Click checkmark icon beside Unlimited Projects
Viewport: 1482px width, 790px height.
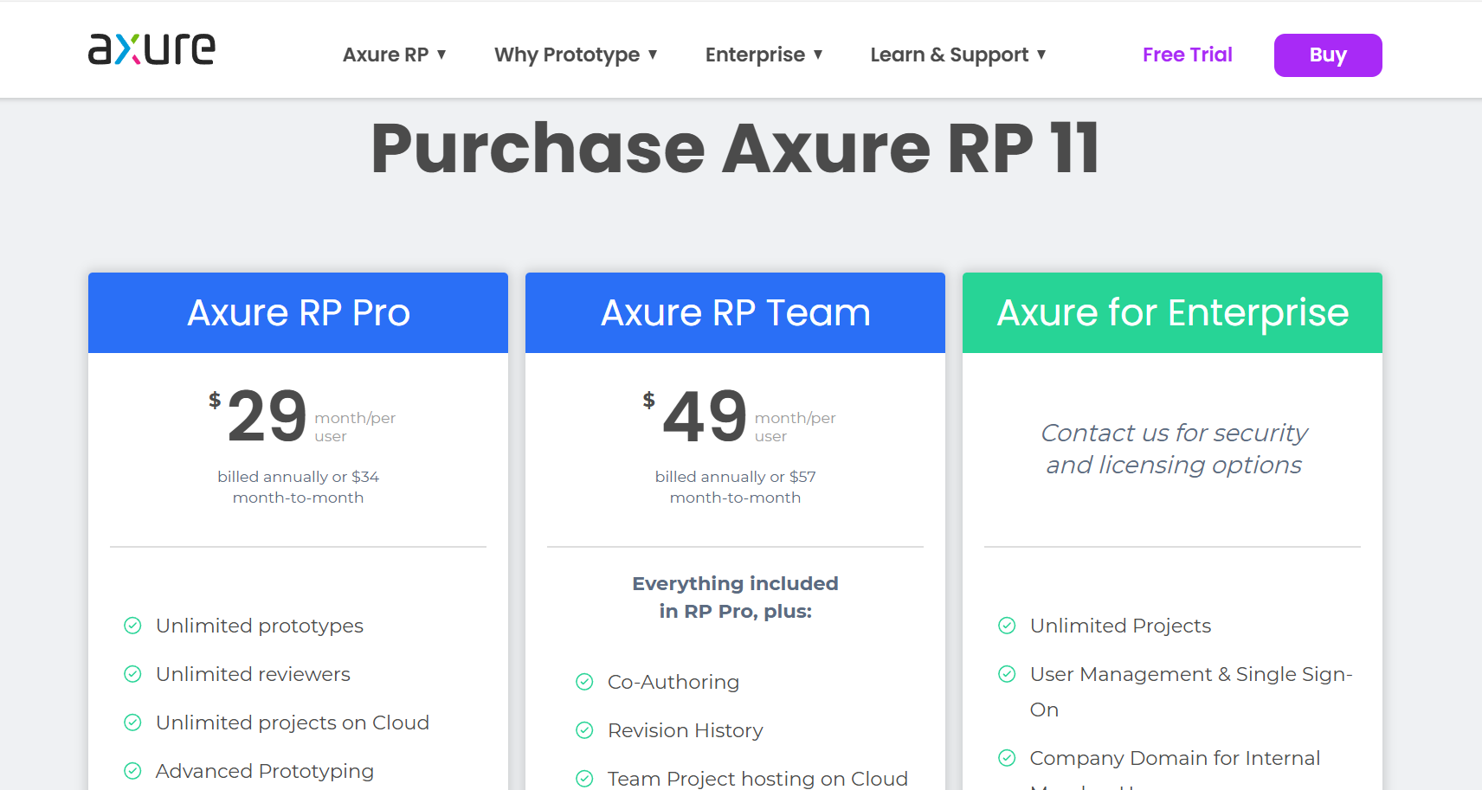pyautogui.click(x=1007, y=626)
